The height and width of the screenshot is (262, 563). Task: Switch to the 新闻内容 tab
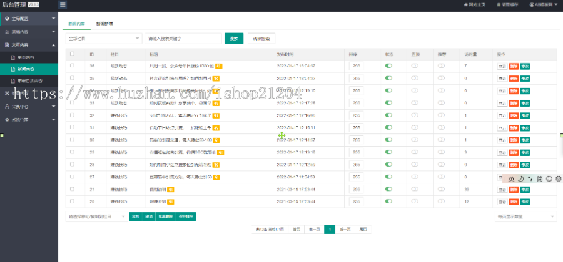click(76, 24)
